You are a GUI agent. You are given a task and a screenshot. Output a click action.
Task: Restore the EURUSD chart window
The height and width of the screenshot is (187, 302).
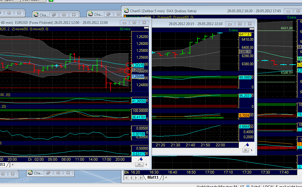point(134,22)
